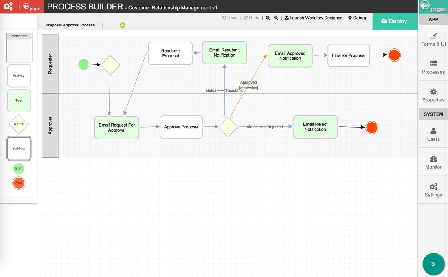
Task: Select the Subflow shape in the palette
Action: click(x=19, y=149)
